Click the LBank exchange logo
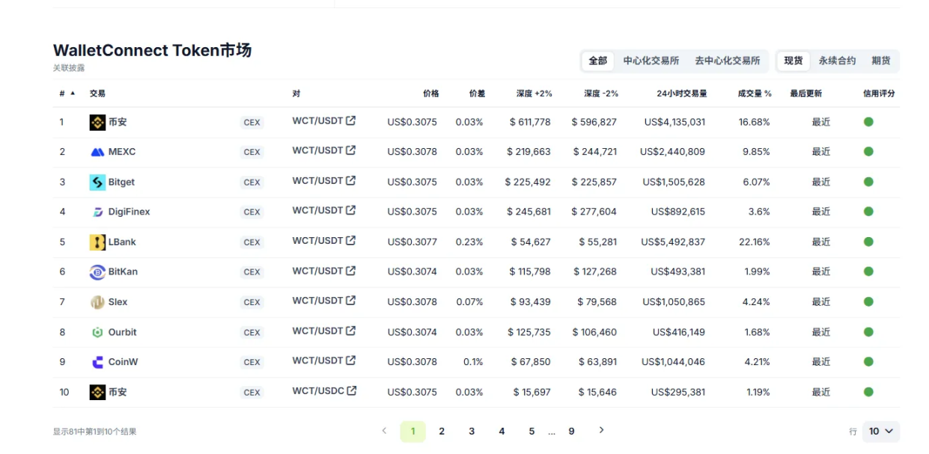This screenshot has width=929, height=454. point(97,242)
